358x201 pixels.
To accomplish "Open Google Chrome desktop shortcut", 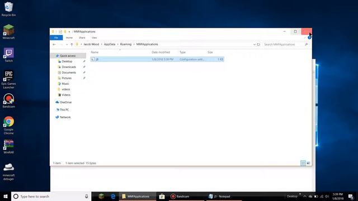I will 9,125.
